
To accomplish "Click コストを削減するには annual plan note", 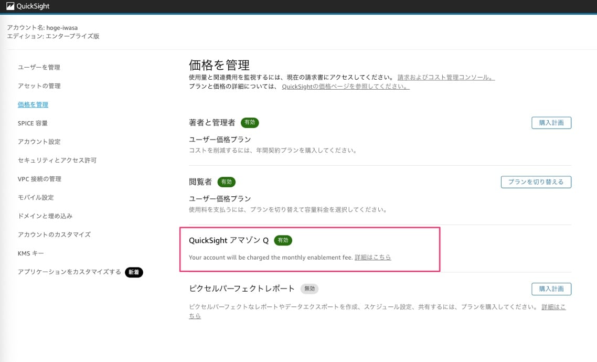I will coord(273,151).
